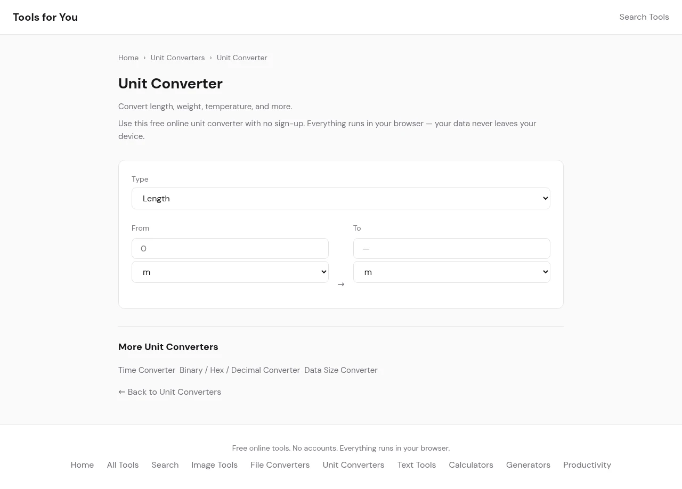Open Productivity in the footer
682x489 pixels.
[587, 465]
